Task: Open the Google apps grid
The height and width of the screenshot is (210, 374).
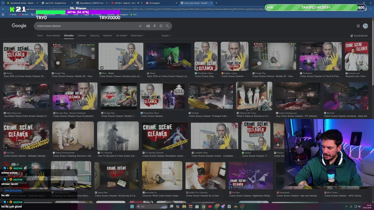Action: pyautogui.click(x=358, y=26)
